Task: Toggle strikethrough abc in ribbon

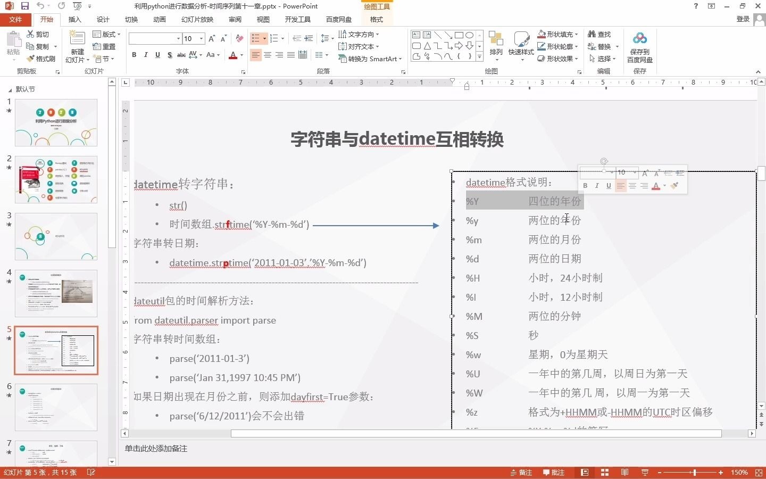Action: click(181, 55)
